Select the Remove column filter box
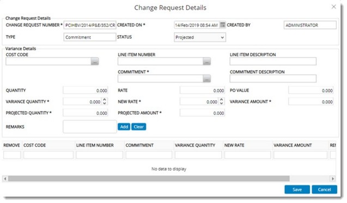347x203 pixels. click(12, 155)
